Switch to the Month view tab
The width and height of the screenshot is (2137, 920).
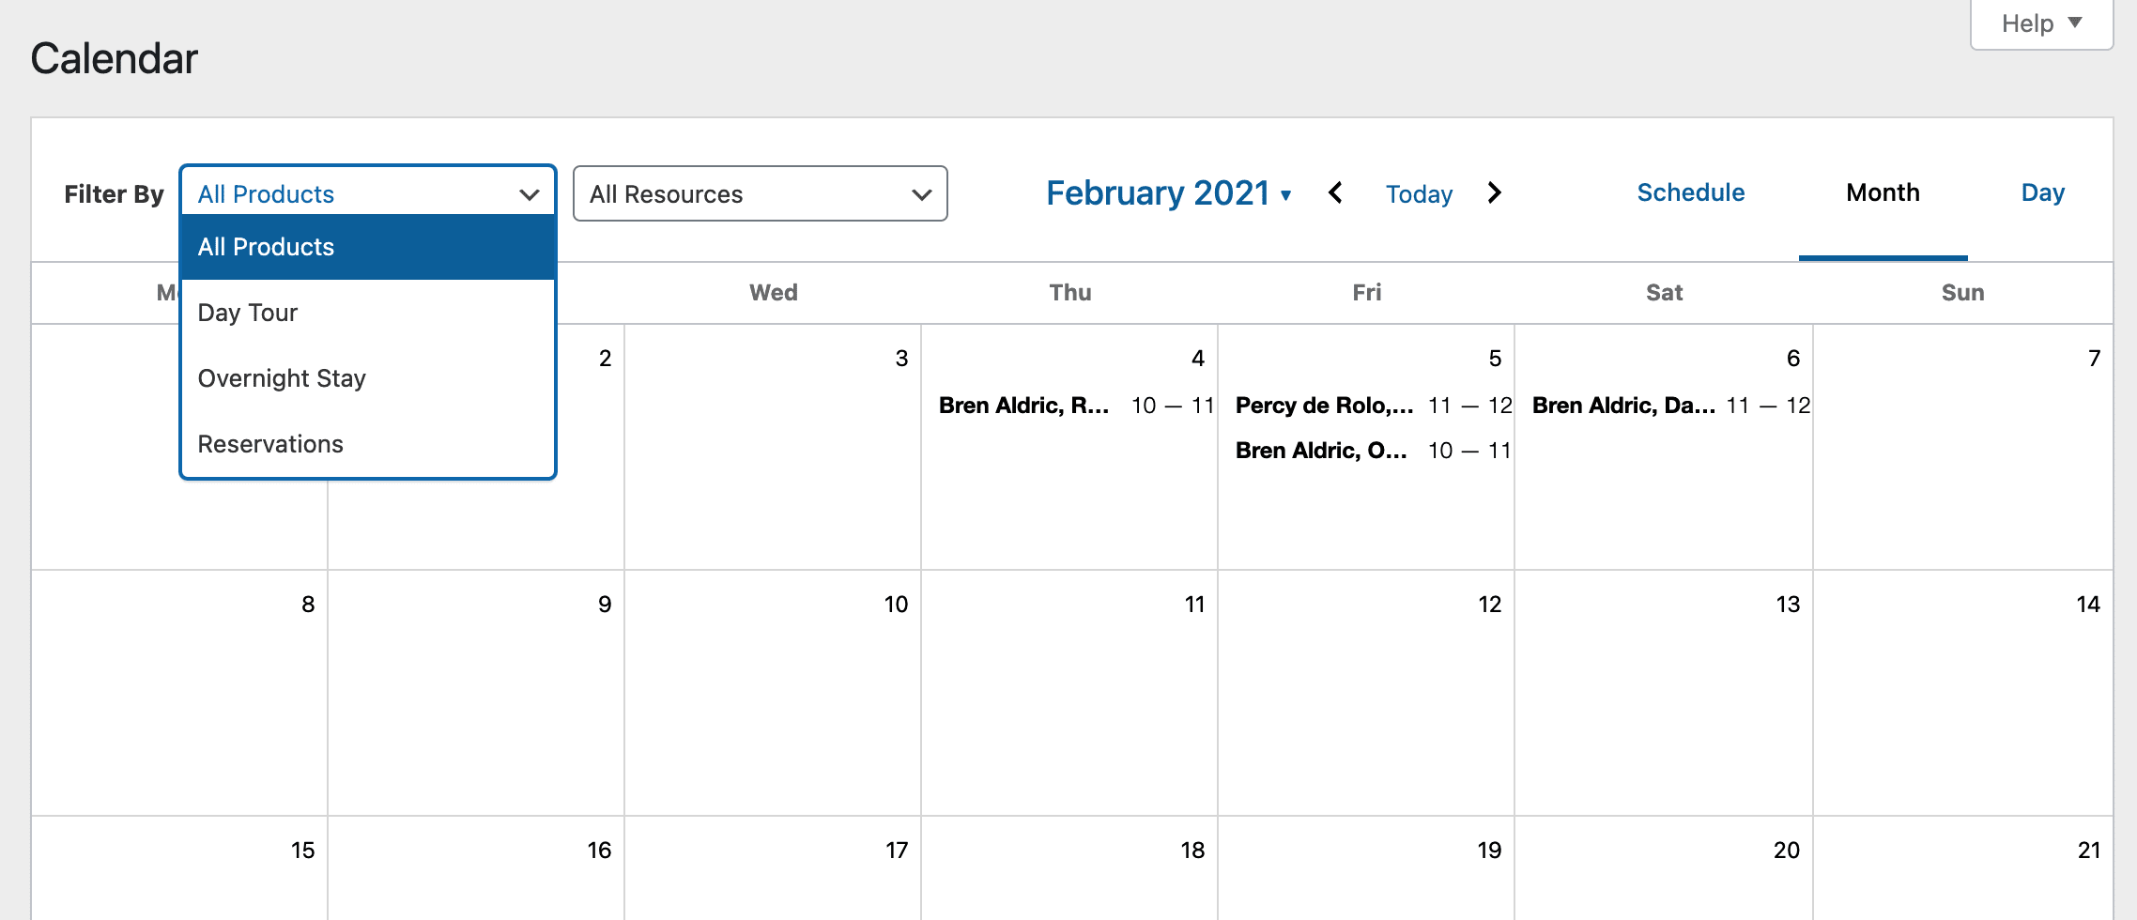coord(1883,192)
